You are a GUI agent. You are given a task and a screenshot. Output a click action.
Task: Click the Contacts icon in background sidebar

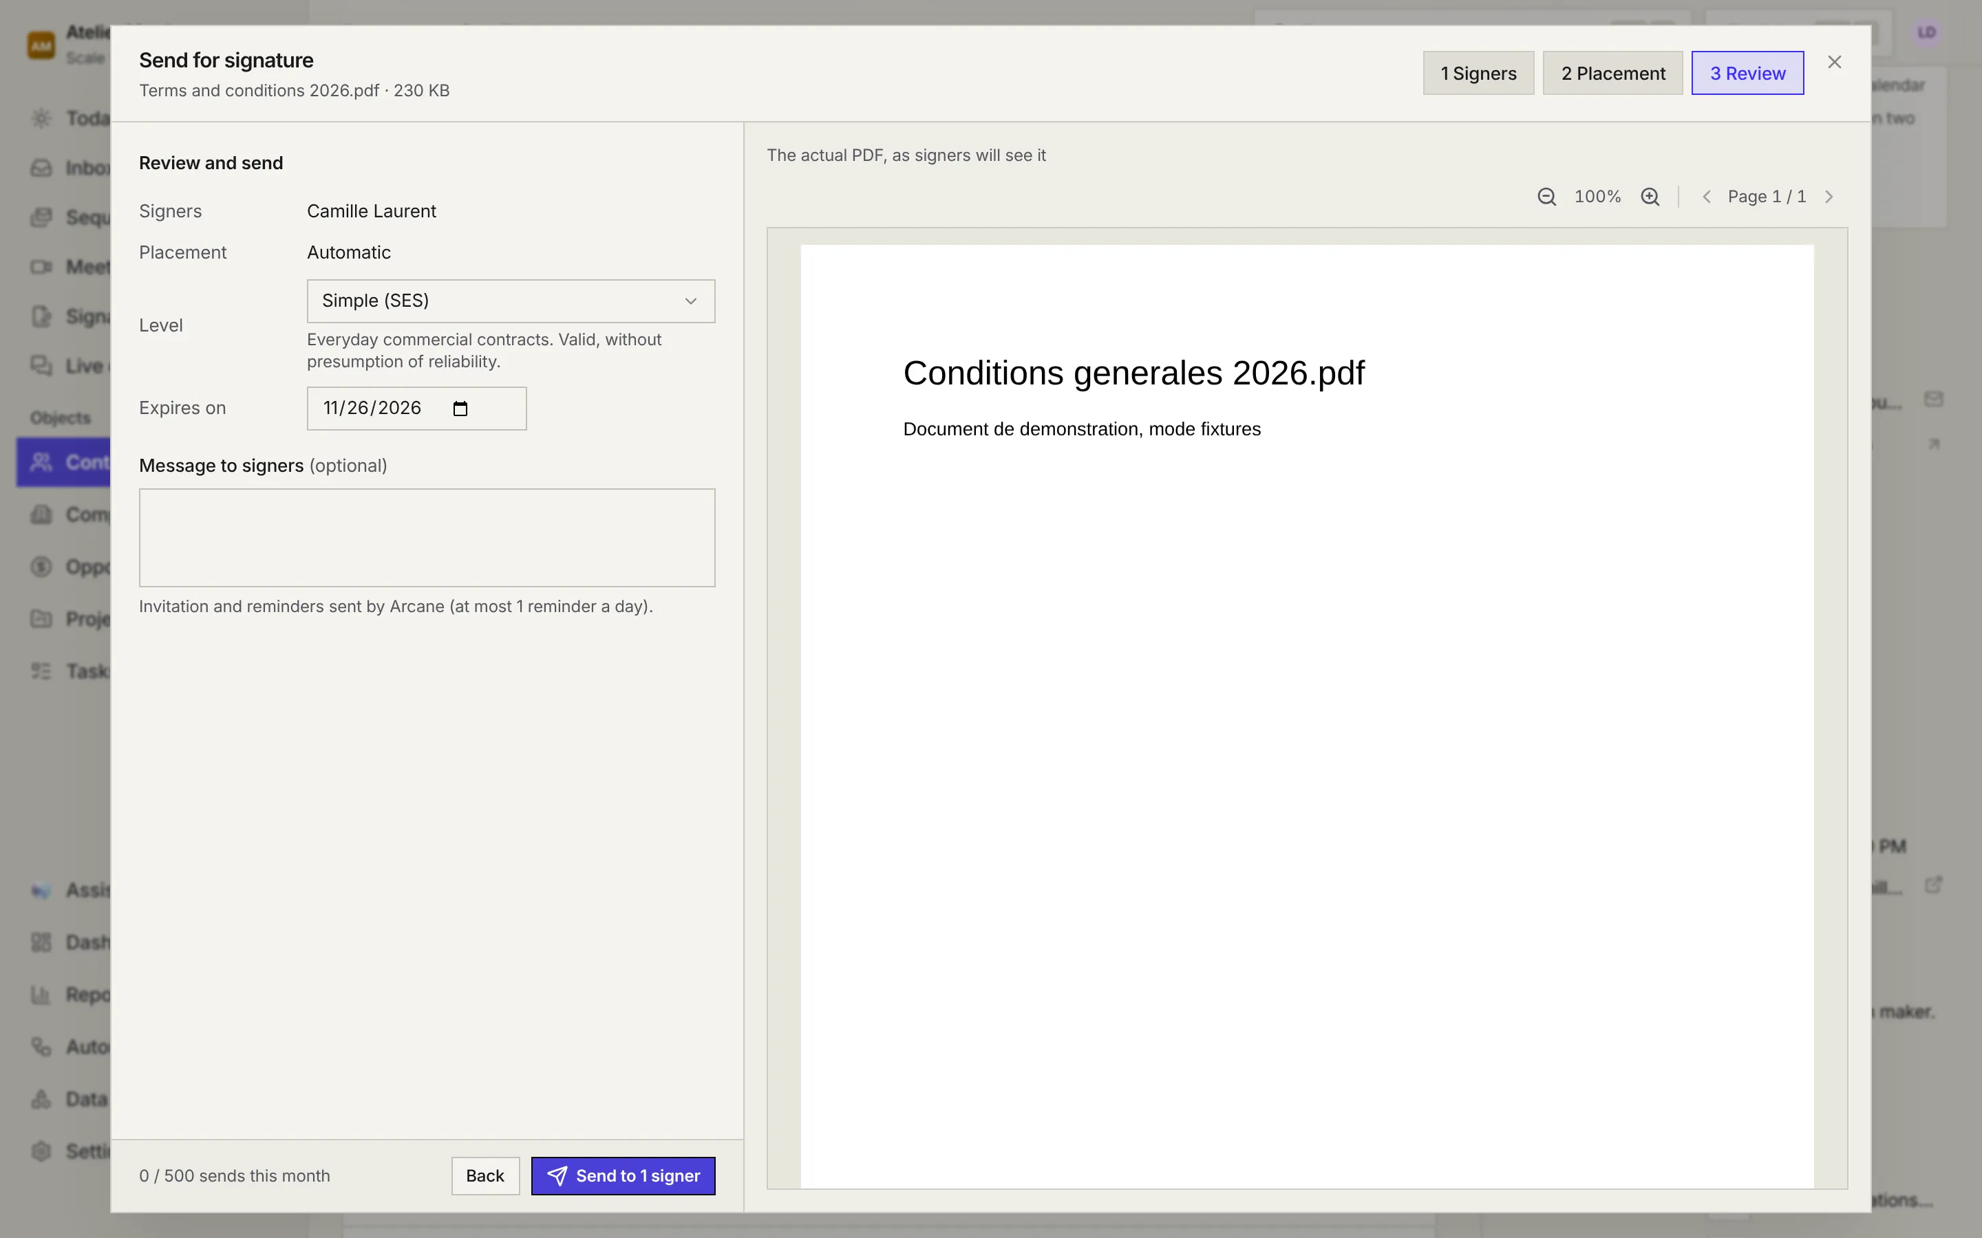pos(41,463)
